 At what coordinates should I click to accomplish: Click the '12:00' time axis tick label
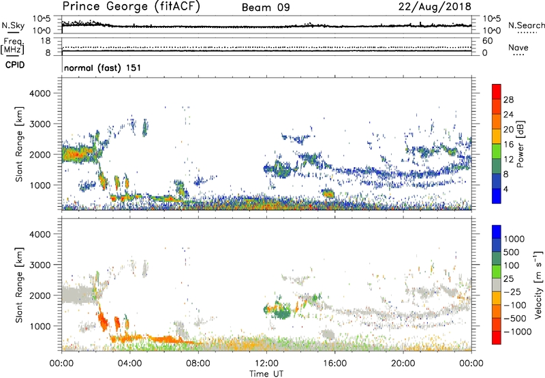click(x=266, y=364)
